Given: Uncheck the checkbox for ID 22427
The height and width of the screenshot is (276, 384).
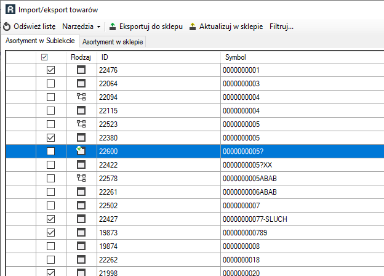Looking at the screenshot, I should 50,219.
